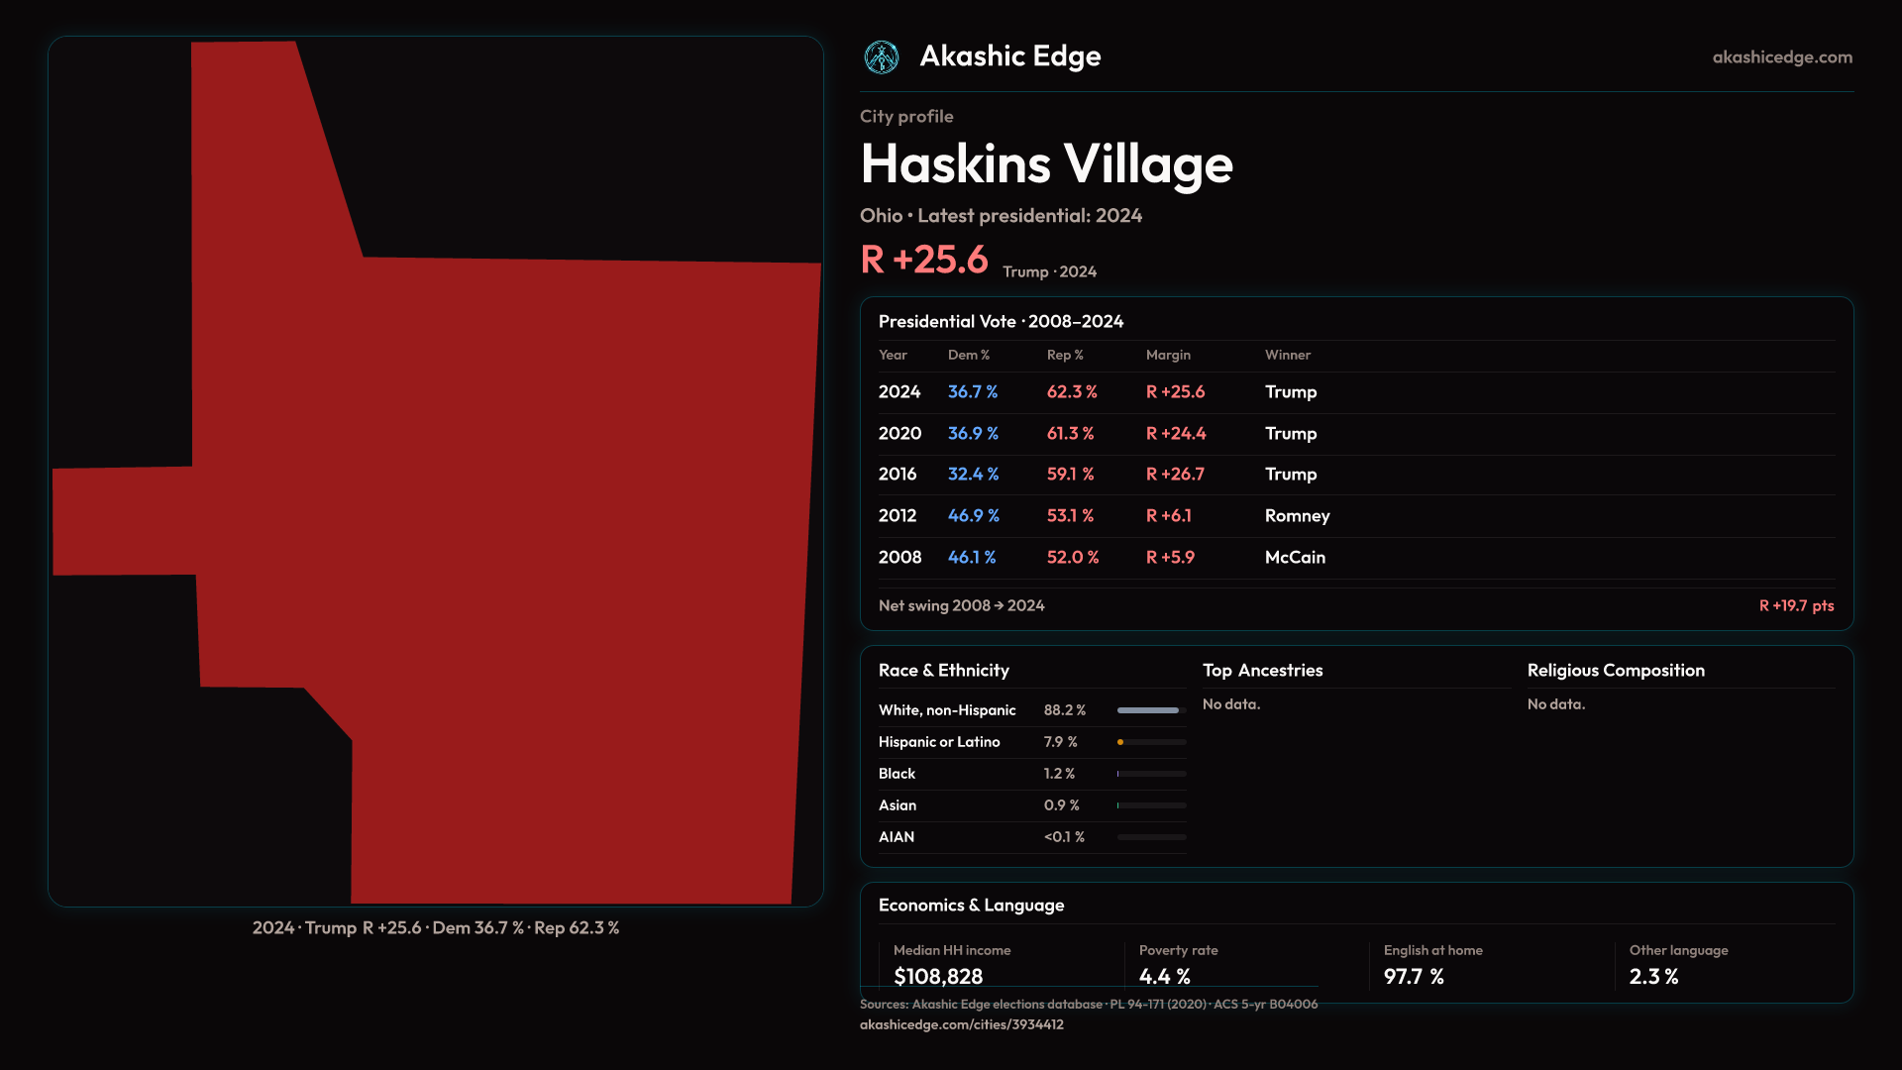This screenshot has height=1070, width=1902.
Task: Click the White, non-Hispanic percentage bar
Action: [1150, 710]
